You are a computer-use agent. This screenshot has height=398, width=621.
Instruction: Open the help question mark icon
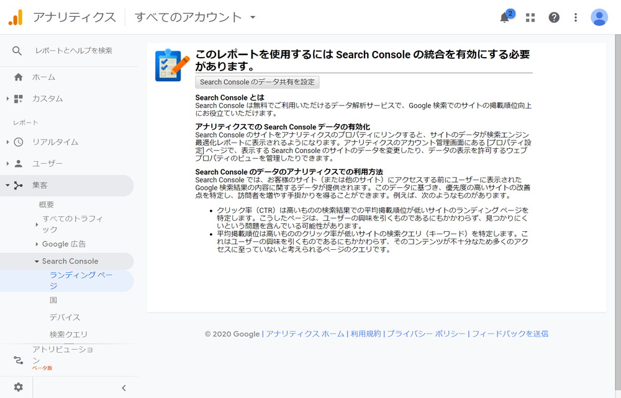click(x=554, y=17)
